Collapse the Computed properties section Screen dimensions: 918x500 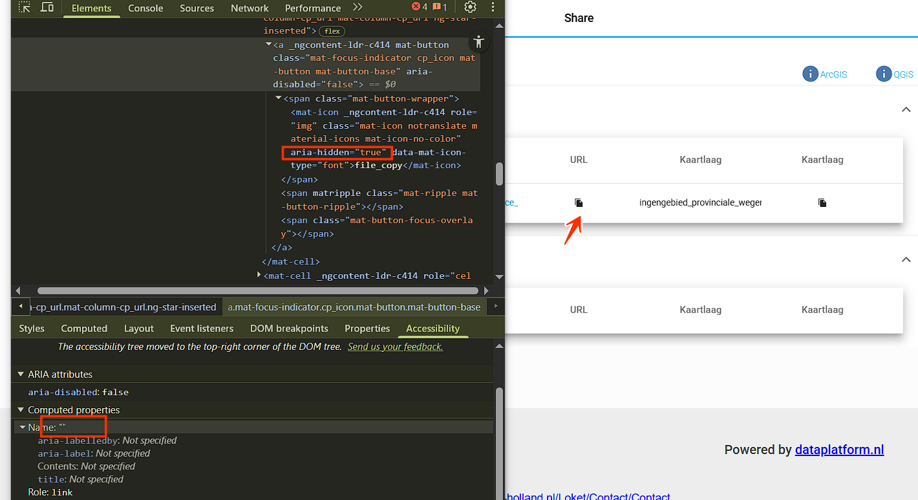click(21, 410)
